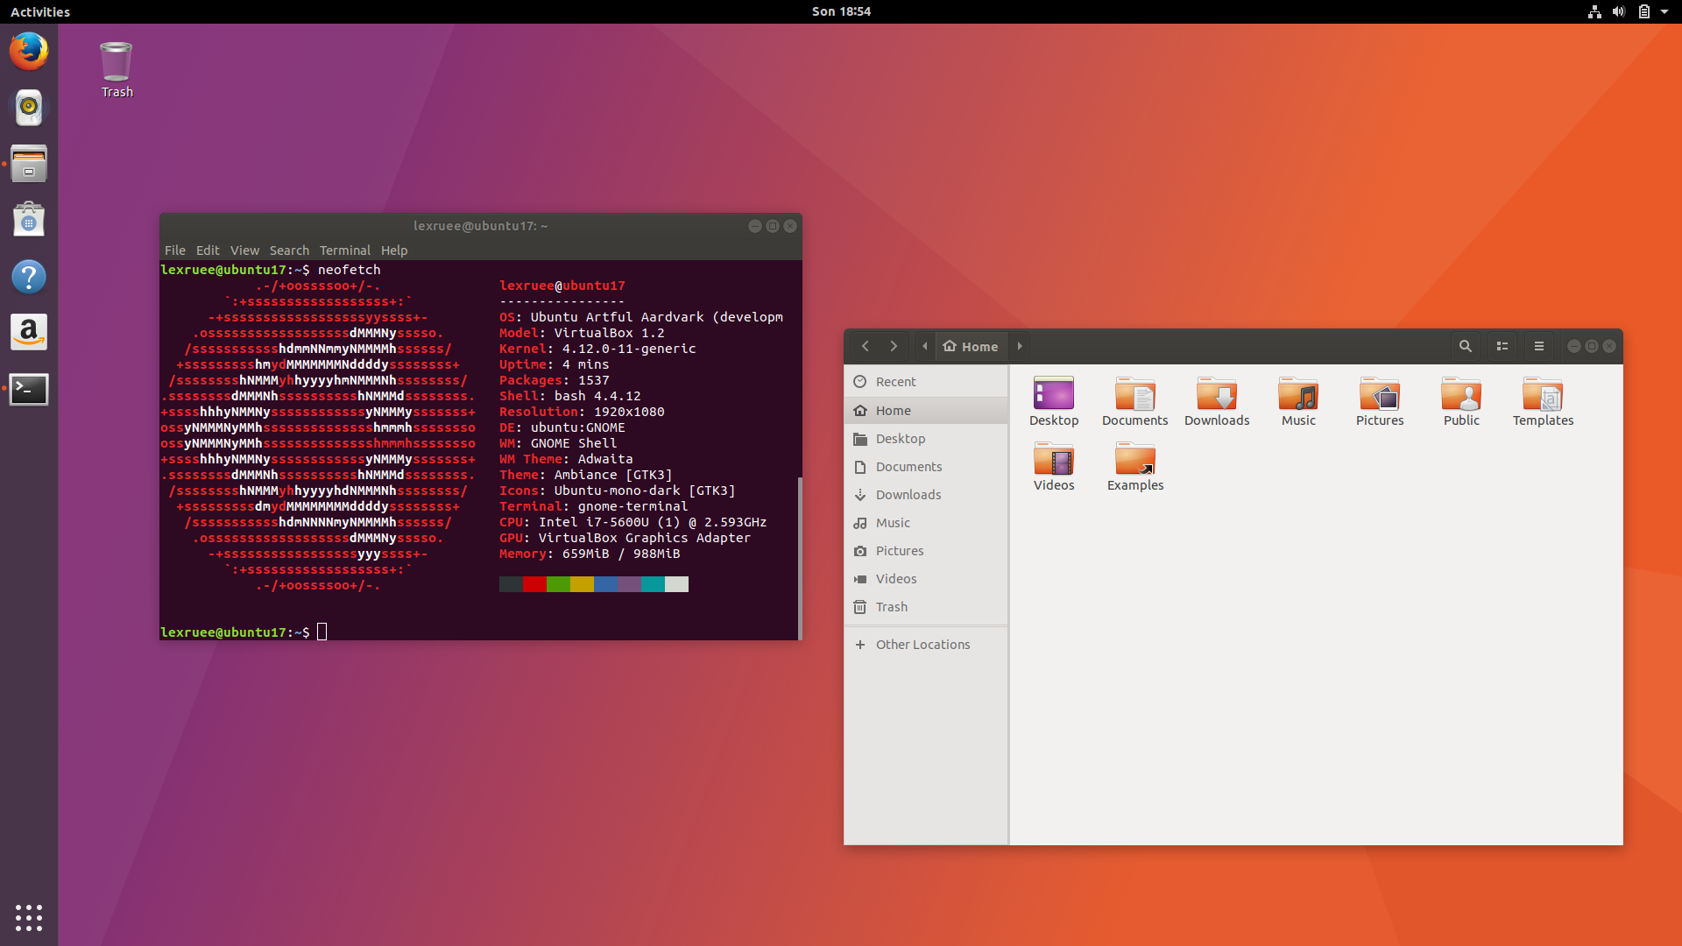1682x946 pixels.
Task: Open the Music folder icon
Action: [1298, 396]
